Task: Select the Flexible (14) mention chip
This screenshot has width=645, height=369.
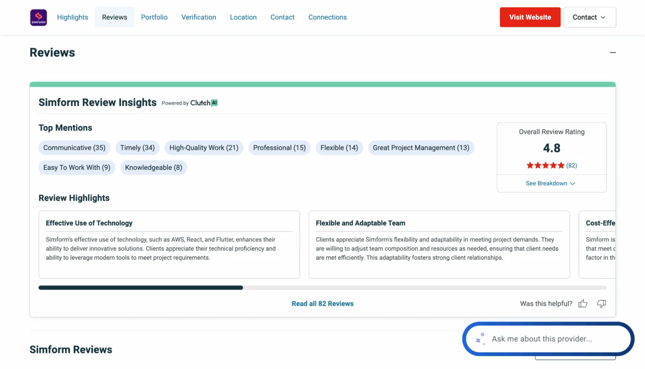Action: [x=340, y=148]
